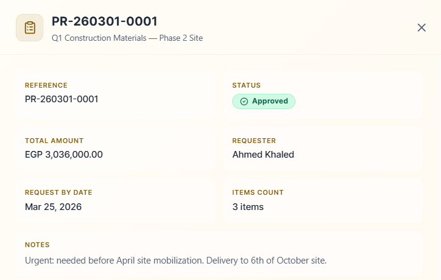This screenshot has height=280, width=441.
Task: Click the urgent notes text
Action: tap(176, 261)
